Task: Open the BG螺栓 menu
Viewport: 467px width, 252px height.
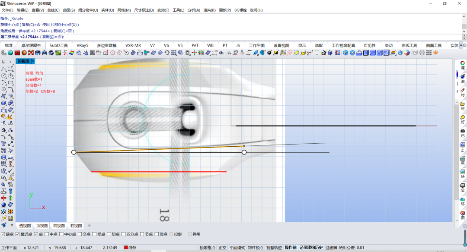Action: pyautogui.click(x=240, y=10)
